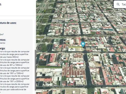
Task: Click the heading ending 'xtura de usos:'
Action: coord(8,23)
